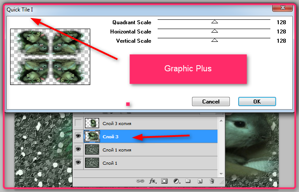Click the layers panel scroll down arrow
The image size is (299, 192).
pos(221,174)
